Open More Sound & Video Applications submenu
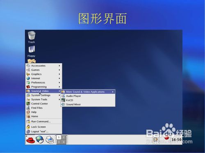 (88, 92)
